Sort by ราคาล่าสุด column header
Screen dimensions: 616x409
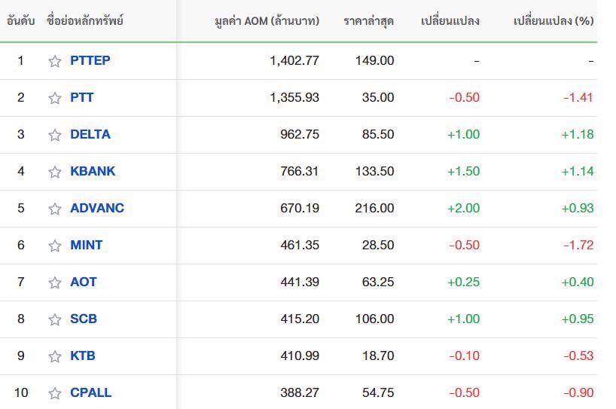[x=368, y=21]
